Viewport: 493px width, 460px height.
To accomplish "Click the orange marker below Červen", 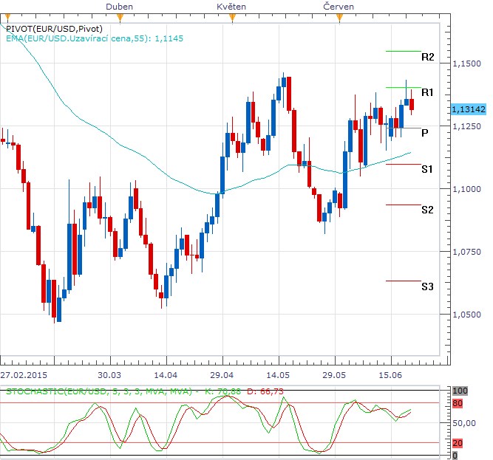I will pos(339,18).
